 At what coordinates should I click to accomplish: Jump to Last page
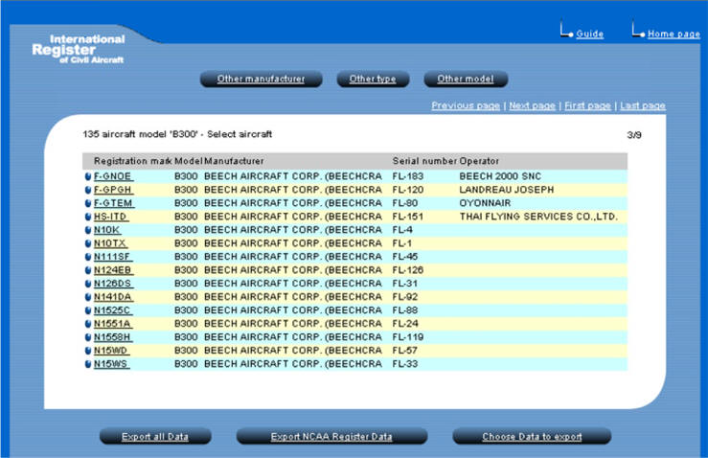(643, 105)
